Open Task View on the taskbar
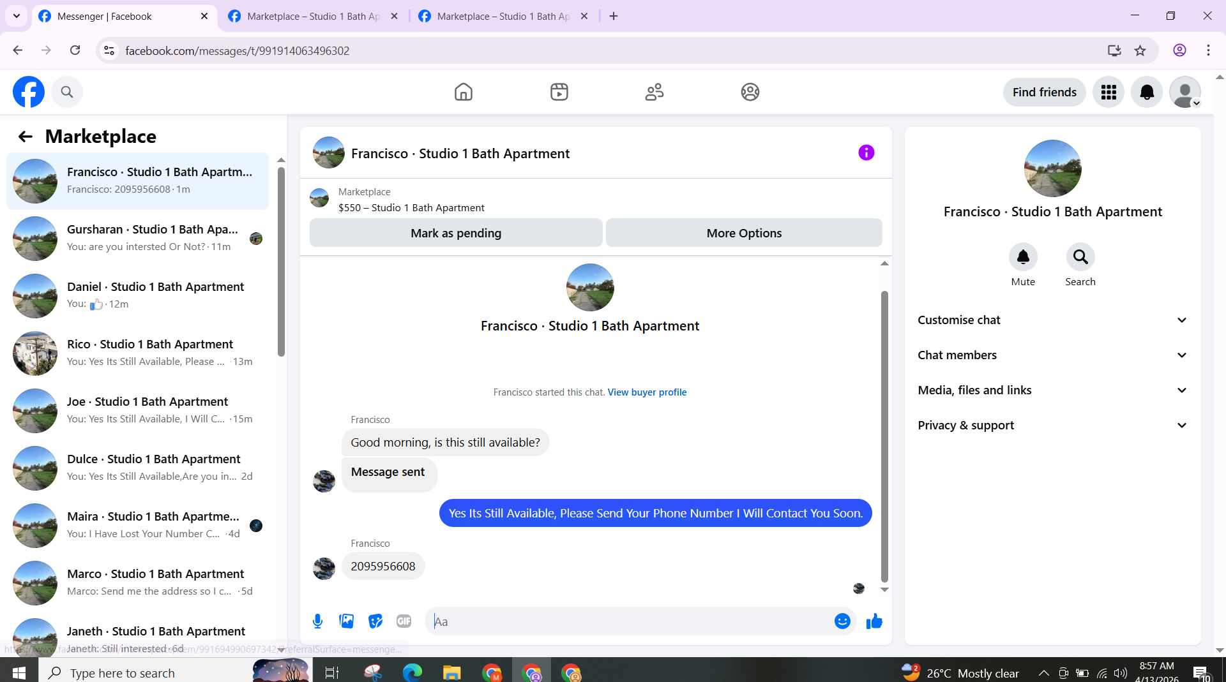 [x=332, y=672]
